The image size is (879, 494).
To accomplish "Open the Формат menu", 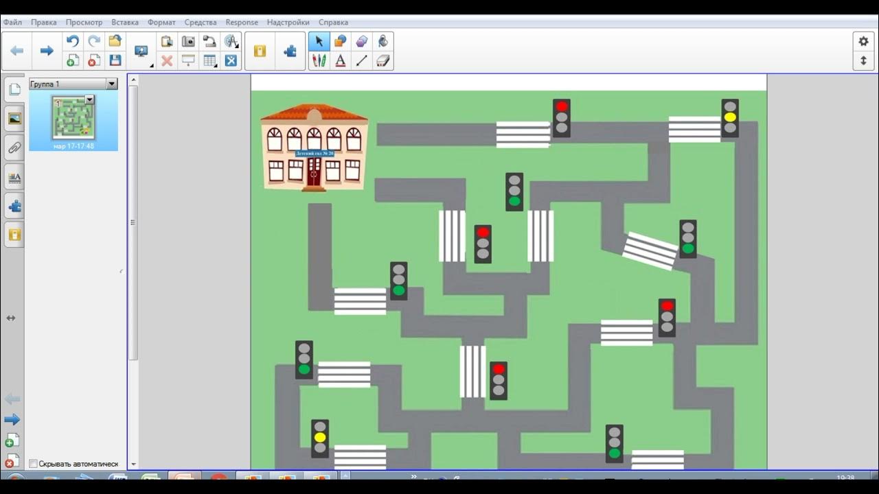I will (x=161, y=22).
